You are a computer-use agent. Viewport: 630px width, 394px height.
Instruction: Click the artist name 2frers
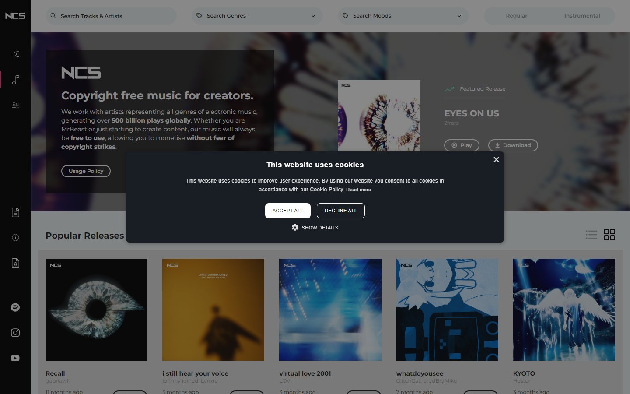[451, 123]
